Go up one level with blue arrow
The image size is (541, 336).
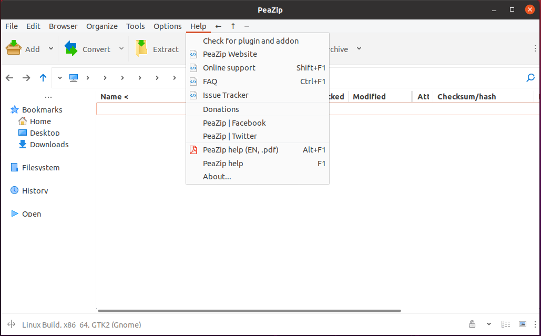[43, 78]
